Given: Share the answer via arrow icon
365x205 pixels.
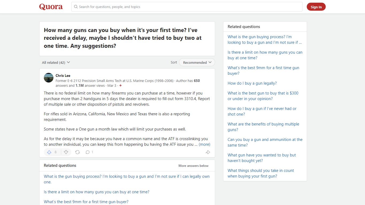Looking at the screenshot, I should click(208, 152).
